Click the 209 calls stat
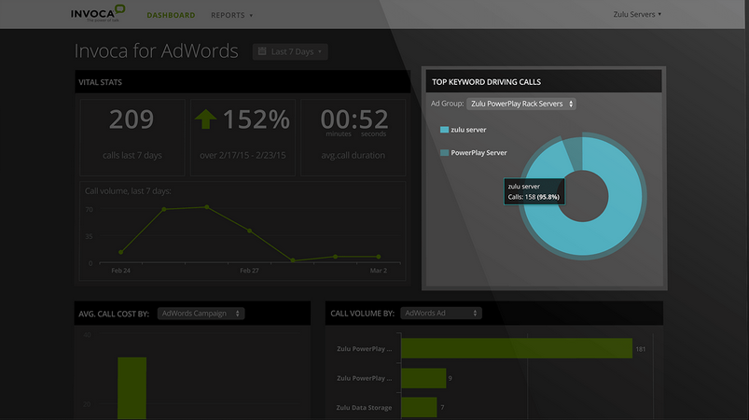Viewport: 749px width, 420px height. tap(132, 119)
